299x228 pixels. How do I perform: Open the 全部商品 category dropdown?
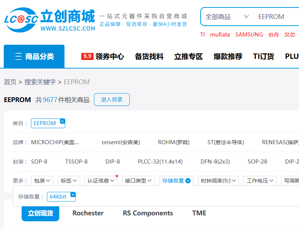tap(227, 17)
